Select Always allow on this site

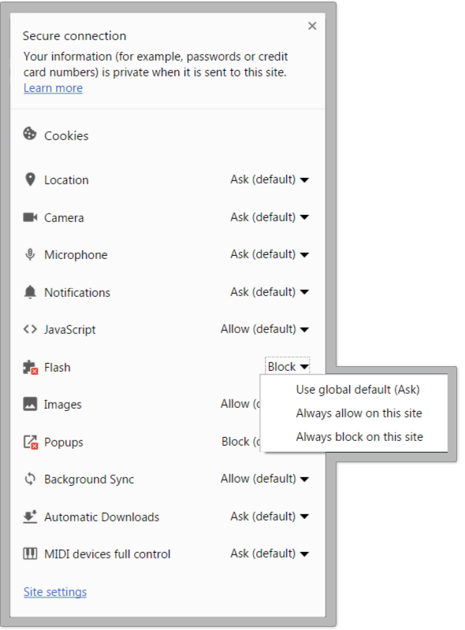click(359, 413)
